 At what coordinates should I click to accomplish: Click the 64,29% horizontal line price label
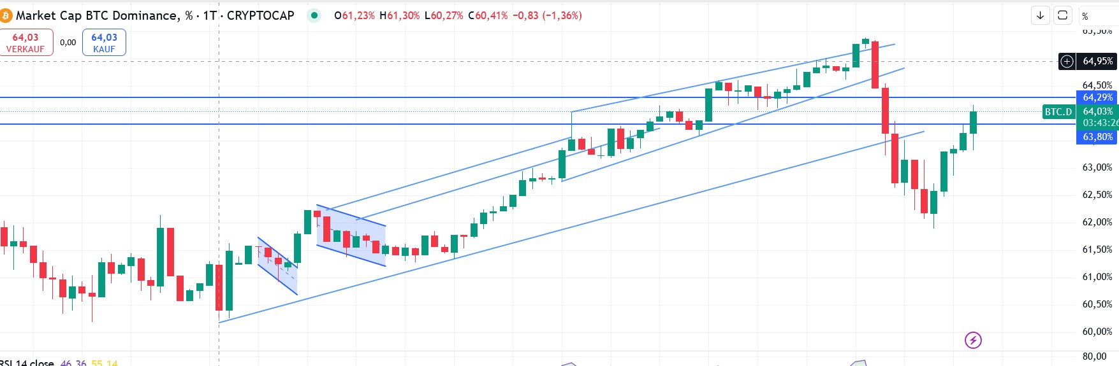(1097, 97)
